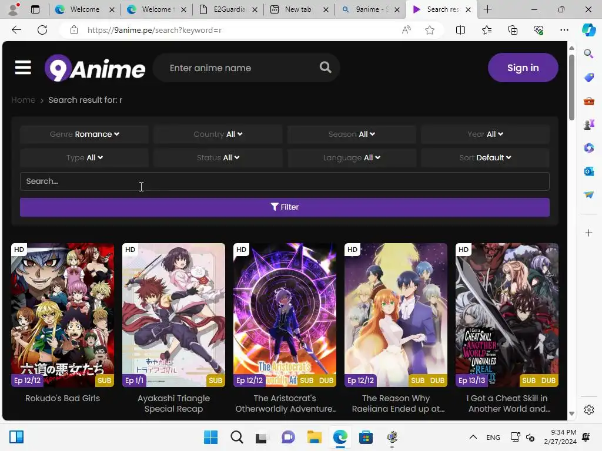Open Microsoft Store from taskbar
This screenshot has height=451, width=602.
(366, 437)
